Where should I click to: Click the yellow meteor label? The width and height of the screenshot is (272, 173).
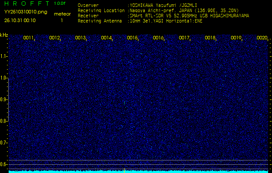62,14
